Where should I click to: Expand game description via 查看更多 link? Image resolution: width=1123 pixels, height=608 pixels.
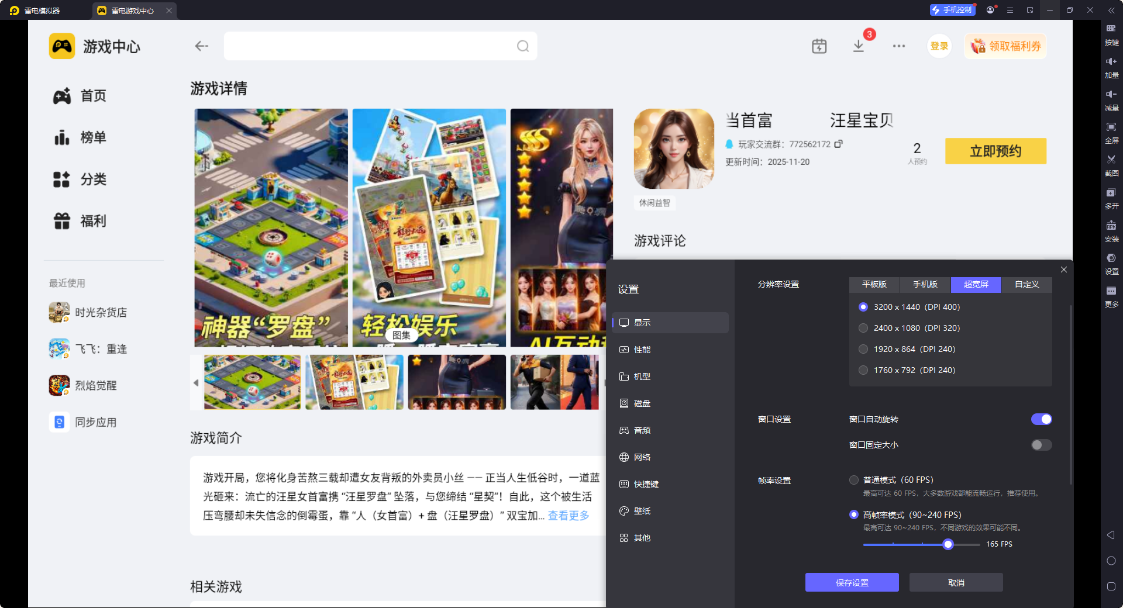(567, 516)
